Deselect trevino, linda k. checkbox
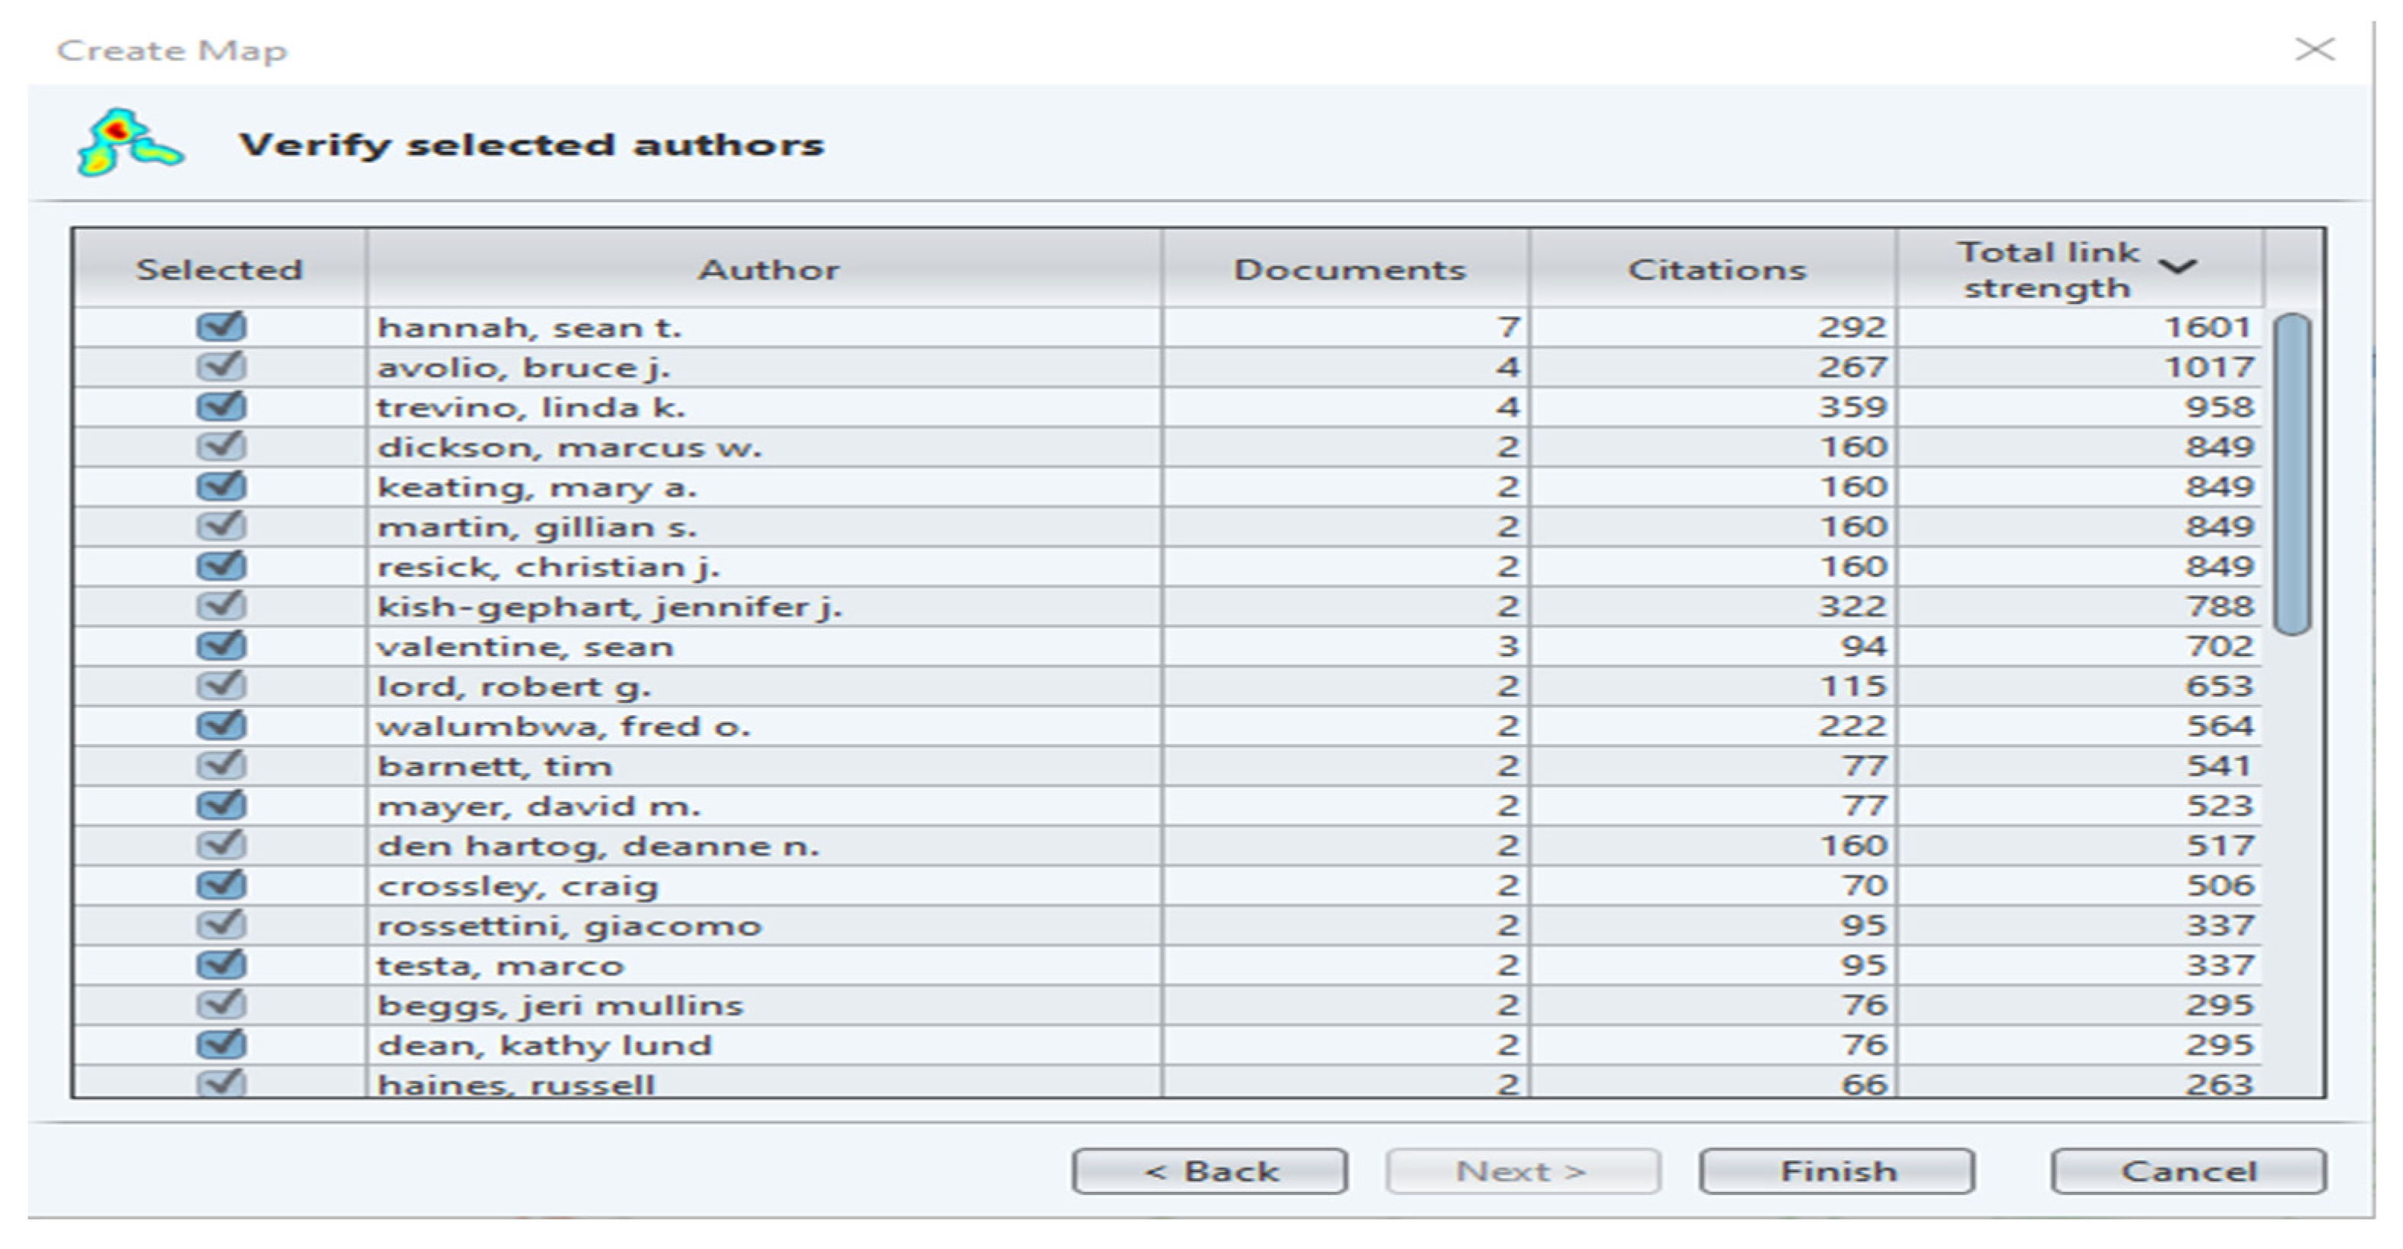This screenshot has height=1249, width=2403. pos(221,407)
